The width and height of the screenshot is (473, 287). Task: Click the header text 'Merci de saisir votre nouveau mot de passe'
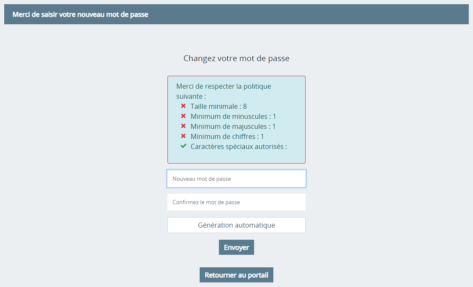point(80,15)
